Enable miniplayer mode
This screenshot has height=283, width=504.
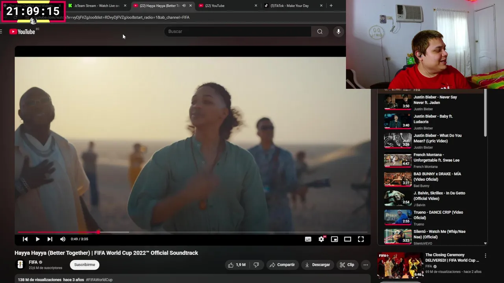tap(334, 239)
